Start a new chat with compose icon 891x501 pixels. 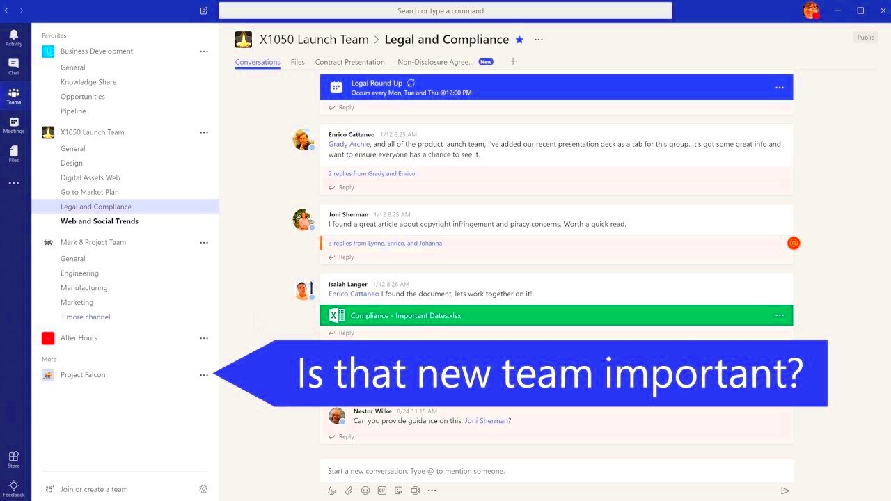[204, 10]
